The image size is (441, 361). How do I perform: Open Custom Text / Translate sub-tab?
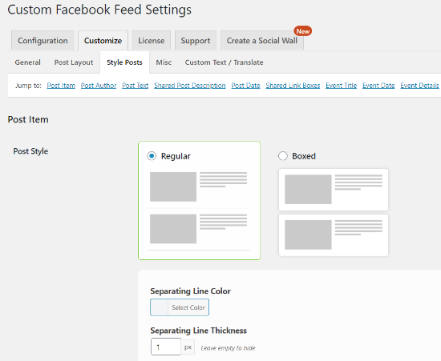pos(225,62)
